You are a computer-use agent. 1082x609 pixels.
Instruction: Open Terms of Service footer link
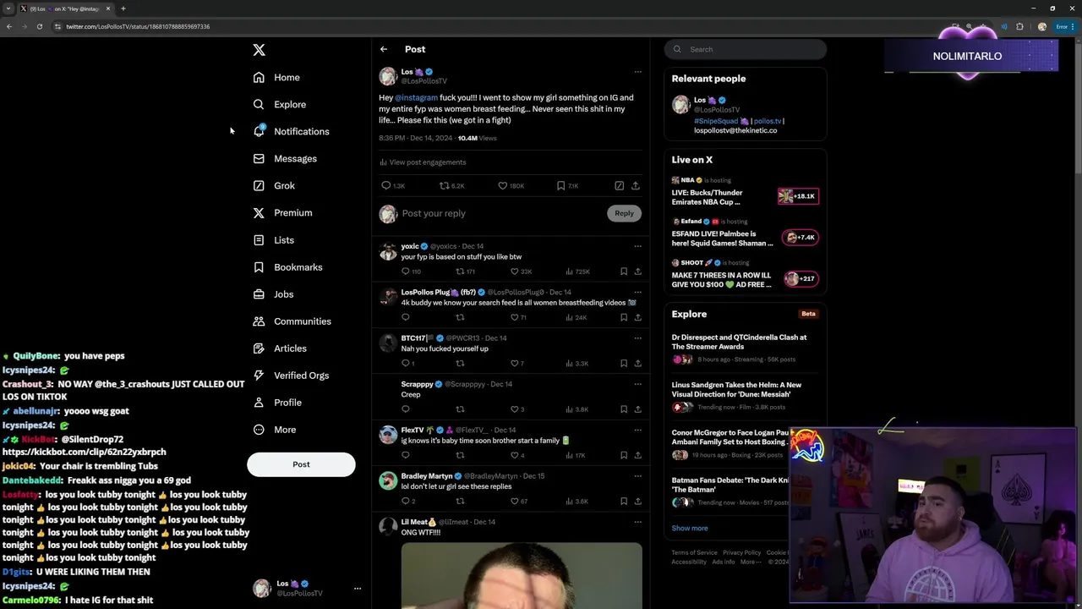694,552
